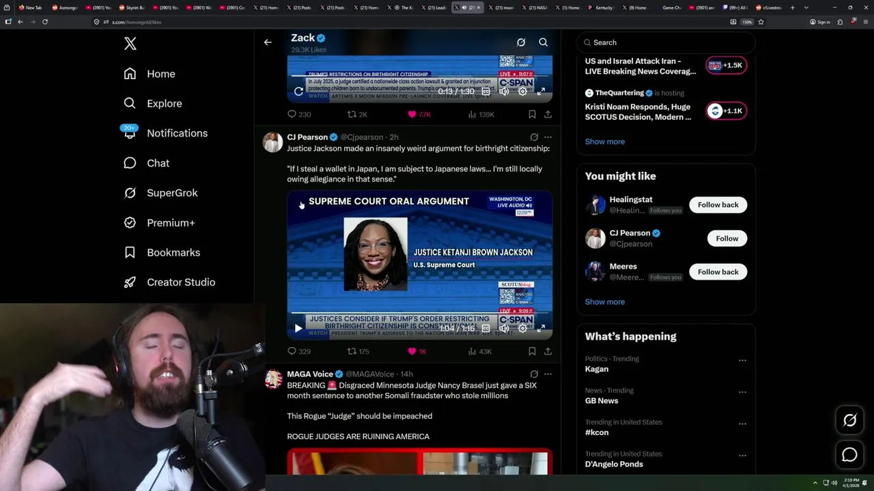Open SuperGrok in sidebar
Viewport: 874px width, 491px height.
(x=160, y=193)
